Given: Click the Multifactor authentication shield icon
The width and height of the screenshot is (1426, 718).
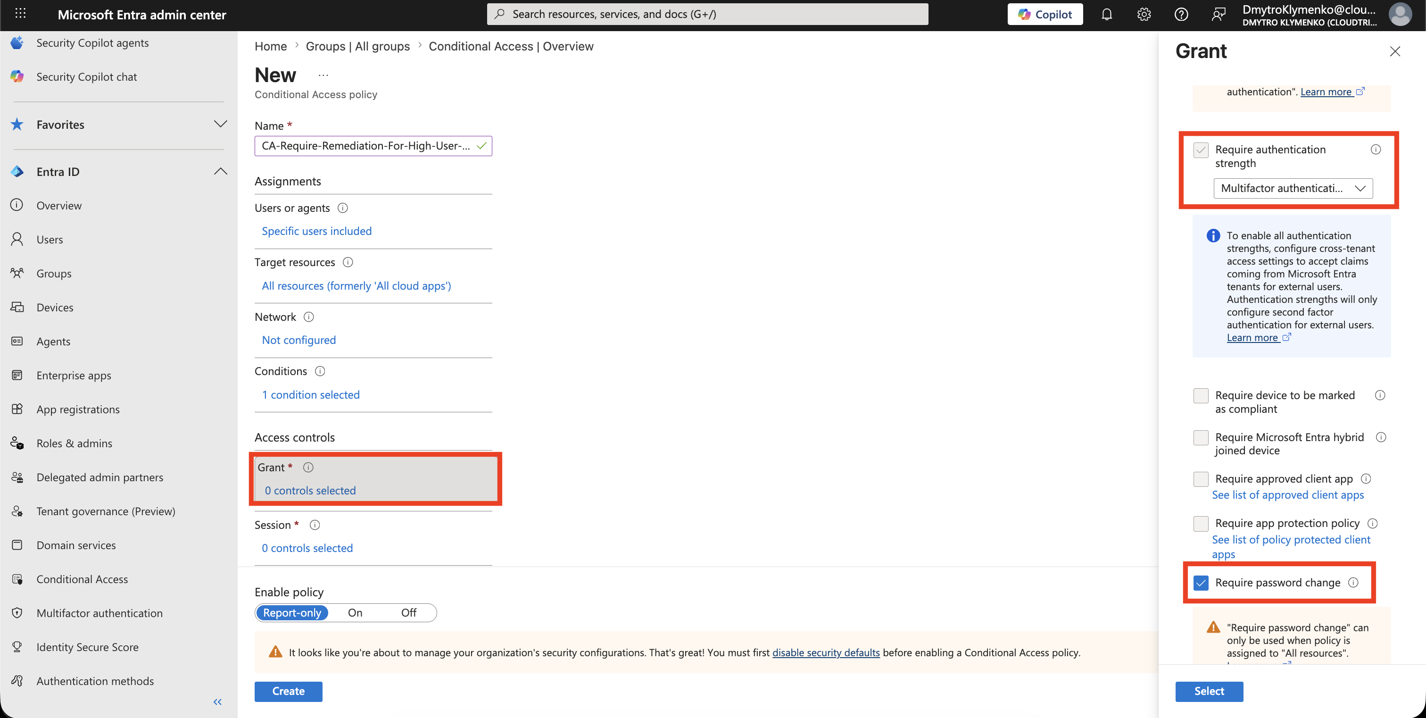Looking at the screenshot, I should click(x=17, y=613).
